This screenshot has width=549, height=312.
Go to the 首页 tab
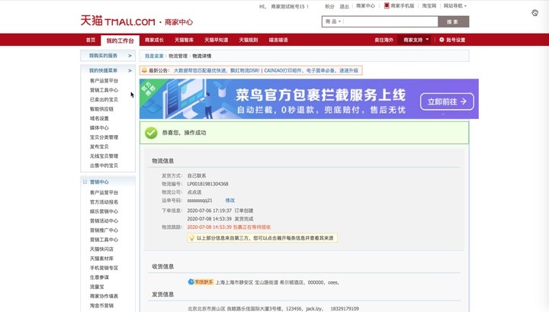click(91, 40)
